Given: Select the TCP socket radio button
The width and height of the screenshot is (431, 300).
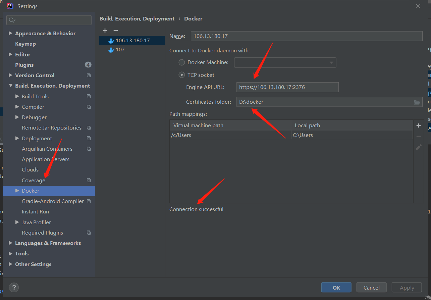Looking at the screenshot, I should tap(181, 75).
